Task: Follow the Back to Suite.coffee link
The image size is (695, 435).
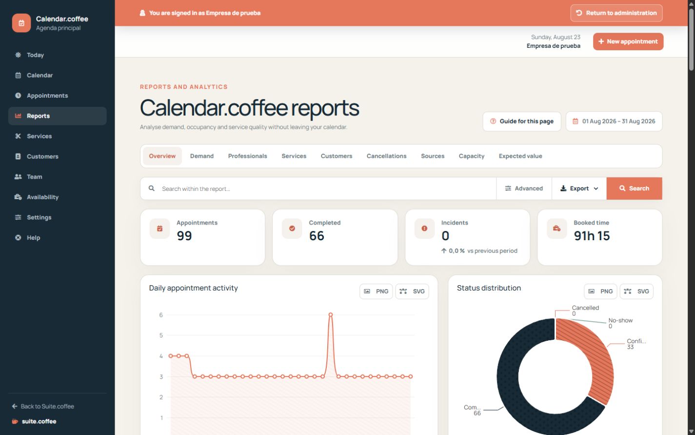Action: 43,406
